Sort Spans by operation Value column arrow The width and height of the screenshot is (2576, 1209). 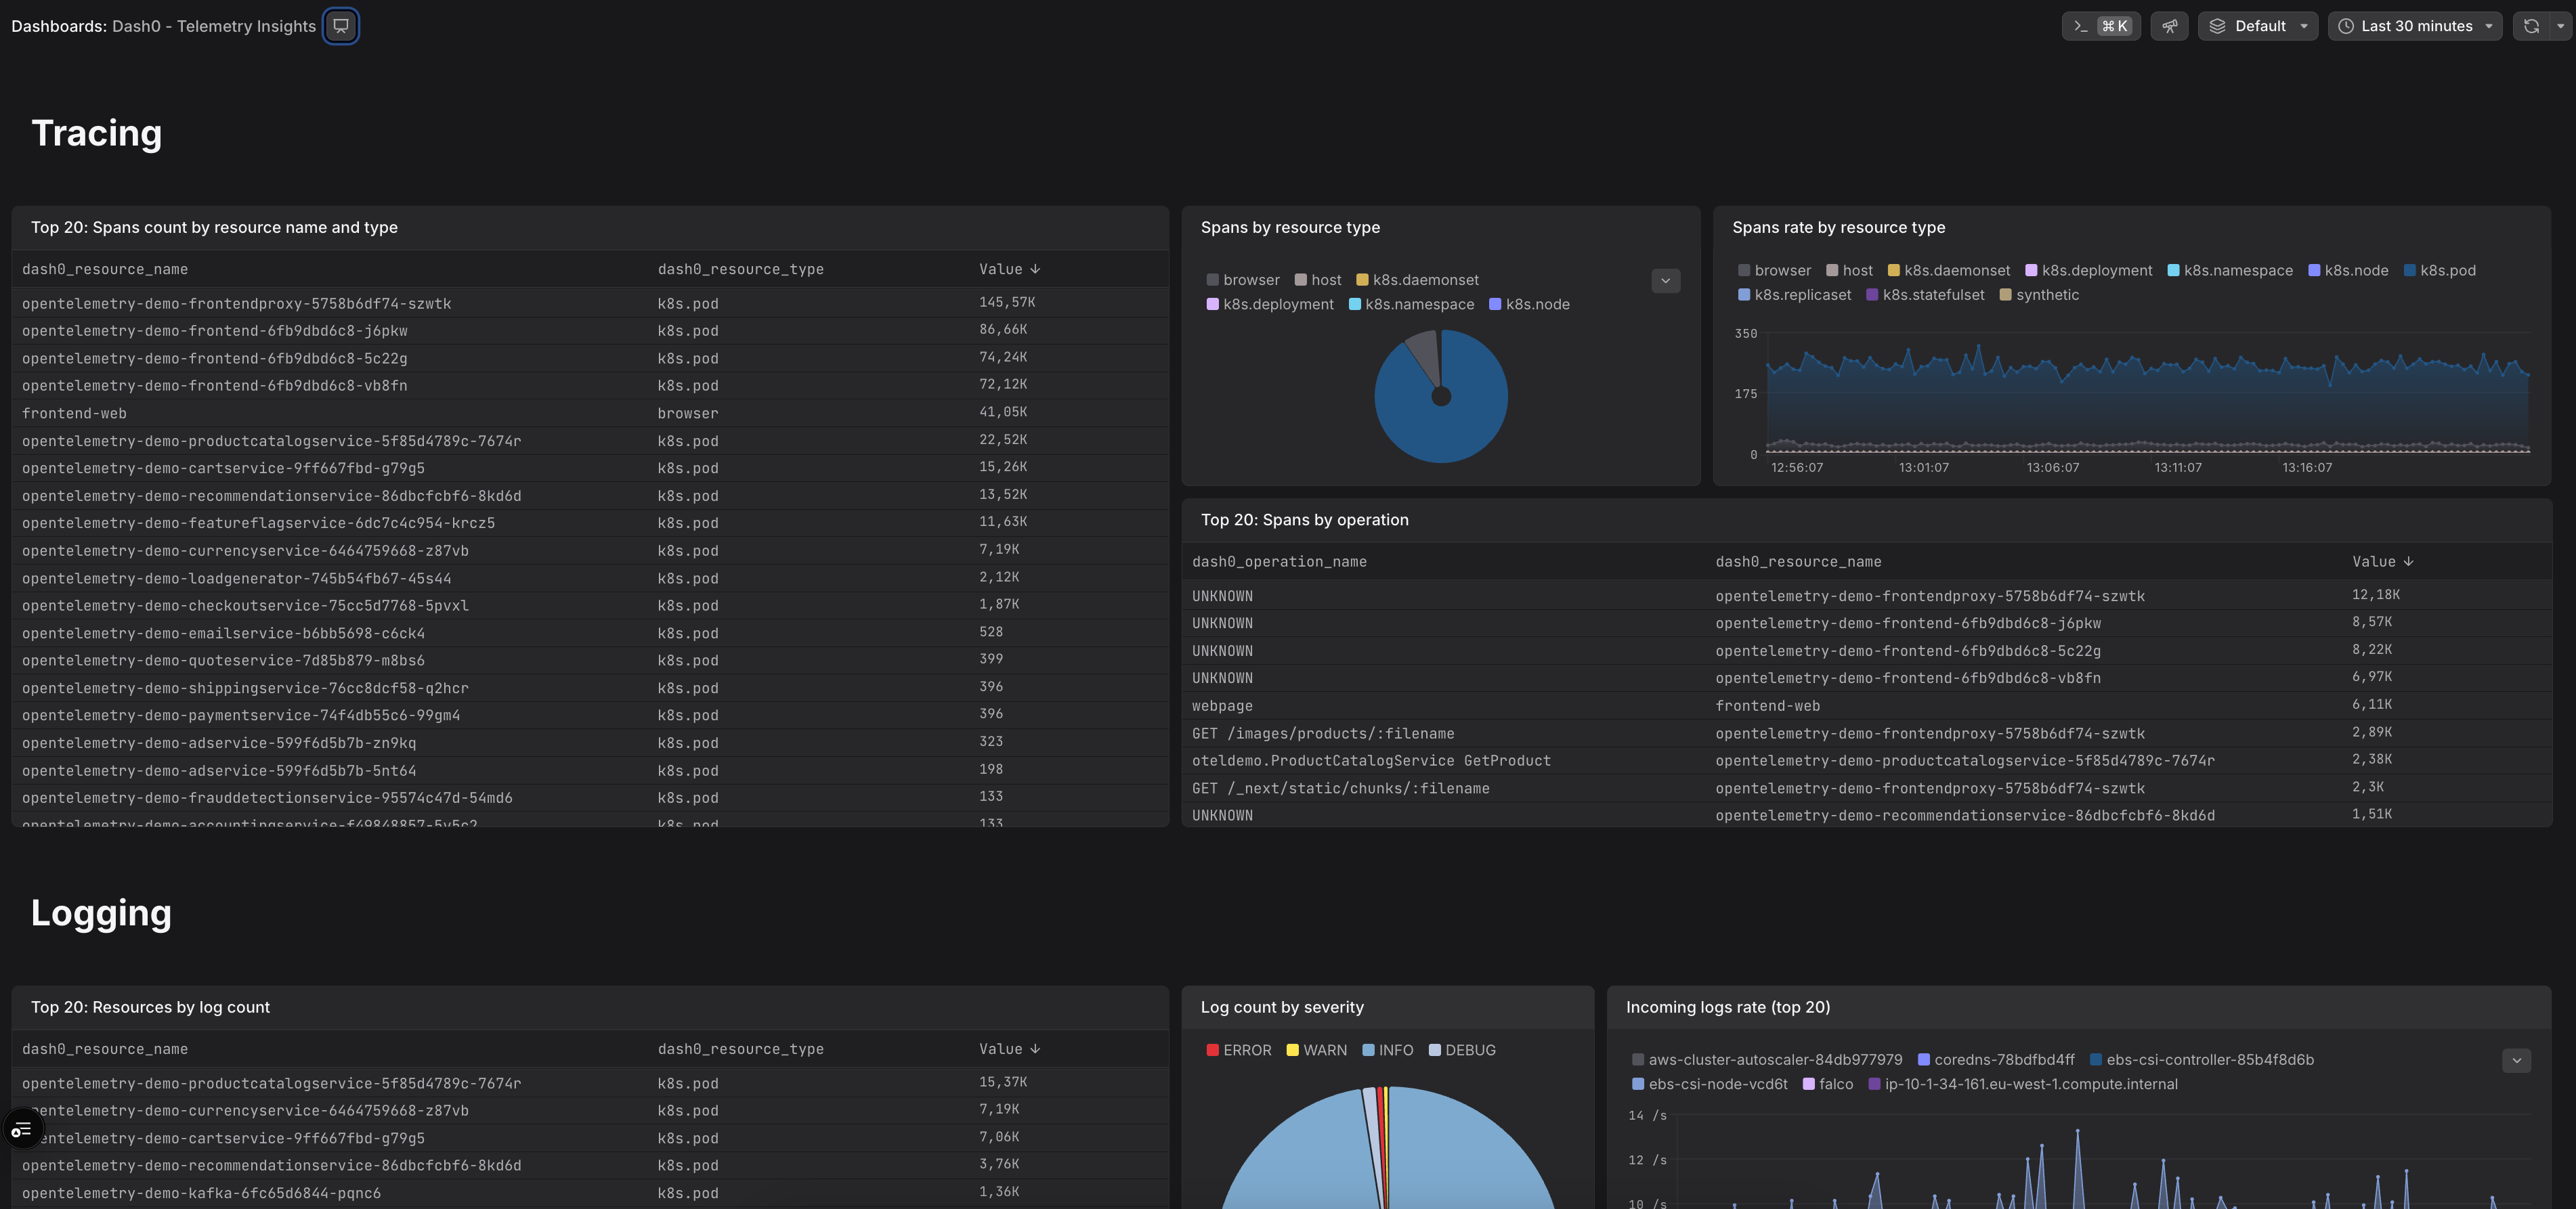(2408, 561)
